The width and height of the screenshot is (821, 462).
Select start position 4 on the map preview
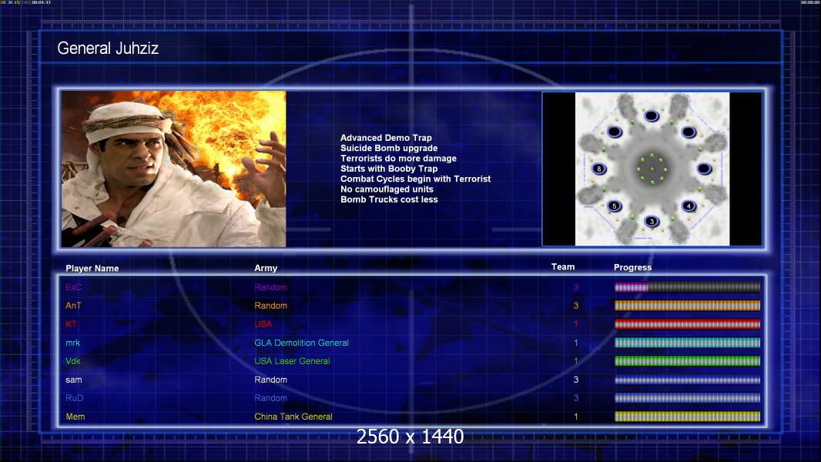[x=689, y=206]
